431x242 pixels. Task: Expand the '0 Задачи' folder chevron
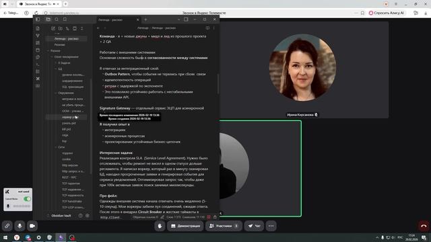(56, 63)
